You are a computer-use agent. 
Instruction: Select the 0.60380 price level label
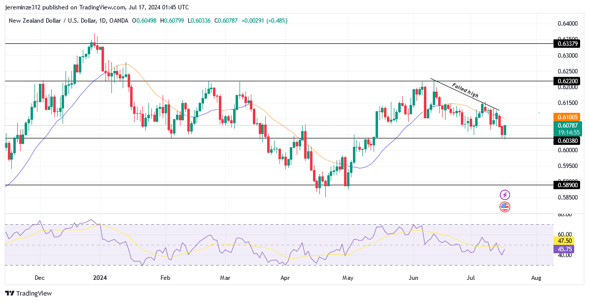(567, 141)
